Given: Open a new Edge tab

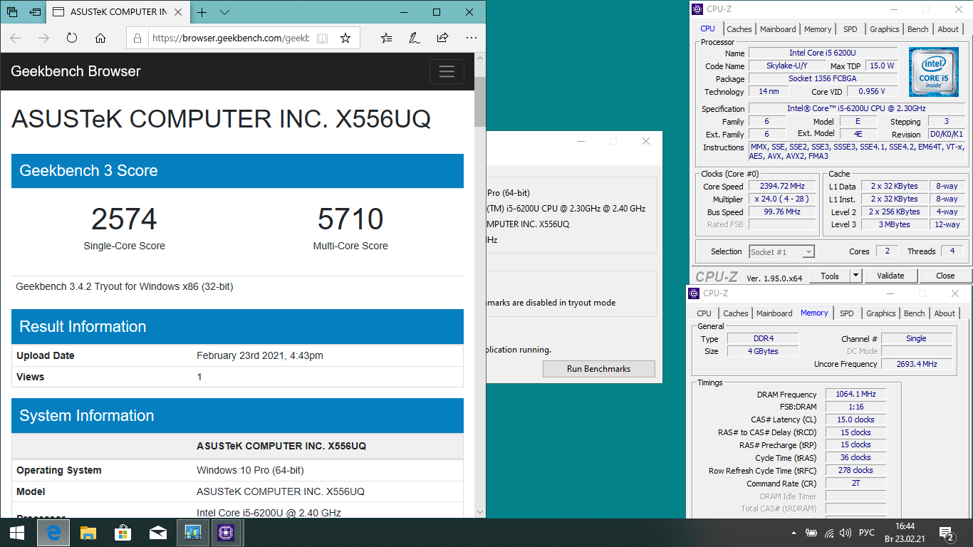Looking at the screenshot, I should (202, 12).
